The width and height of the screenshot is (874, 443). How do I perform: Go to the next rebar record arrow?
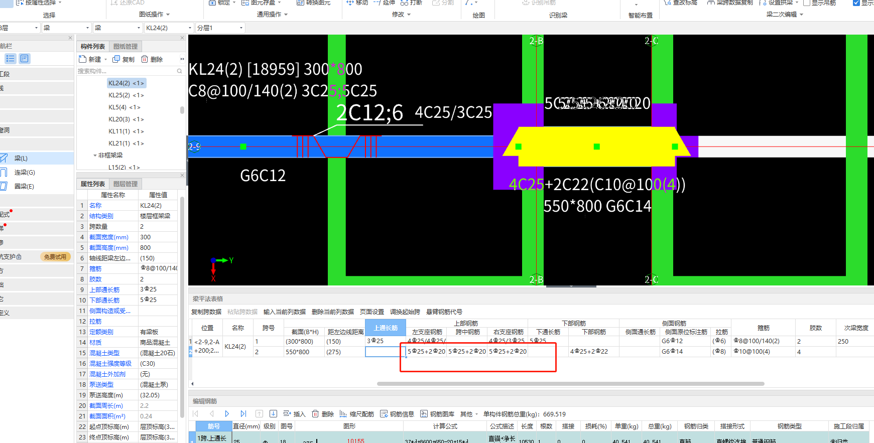click(x=227, y=414)
